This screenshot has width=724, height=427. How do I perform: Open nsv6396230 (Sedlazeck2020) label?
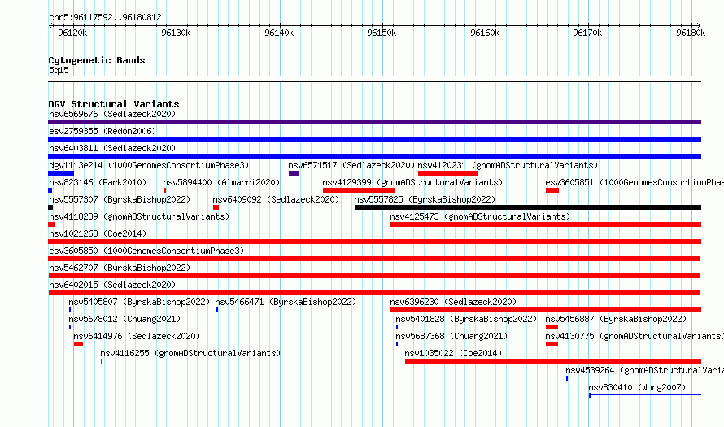(x=453, y=302)
